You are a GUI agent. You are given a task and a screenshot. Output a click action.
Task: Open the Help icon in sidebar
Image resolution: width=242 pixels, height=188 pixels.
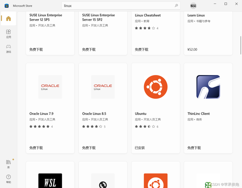tap(8, 179)
